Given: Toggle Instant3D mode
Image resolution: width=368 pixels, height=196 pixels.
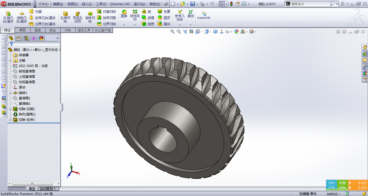Looking at the screenshot, I should (x=204, y=15).
